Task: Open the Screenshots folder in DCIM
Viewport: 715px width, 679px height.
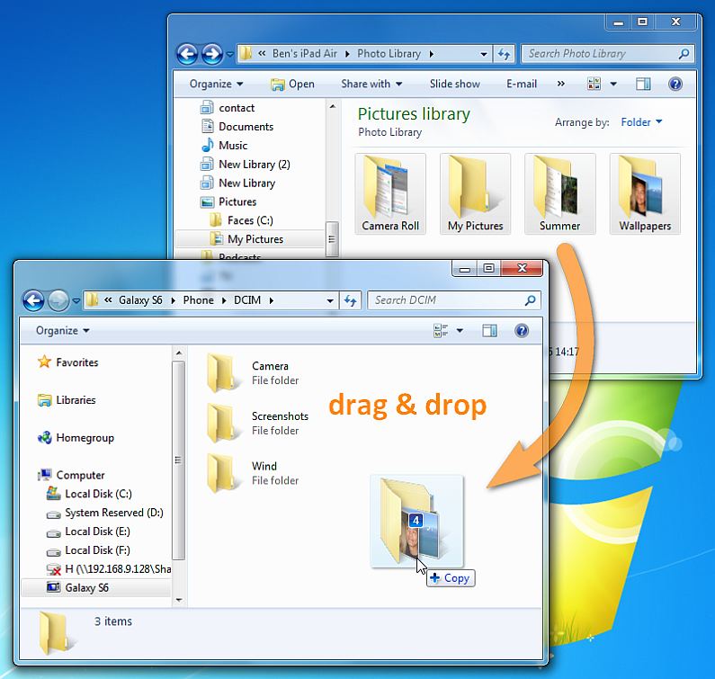Action: click(x=280, y=416)
